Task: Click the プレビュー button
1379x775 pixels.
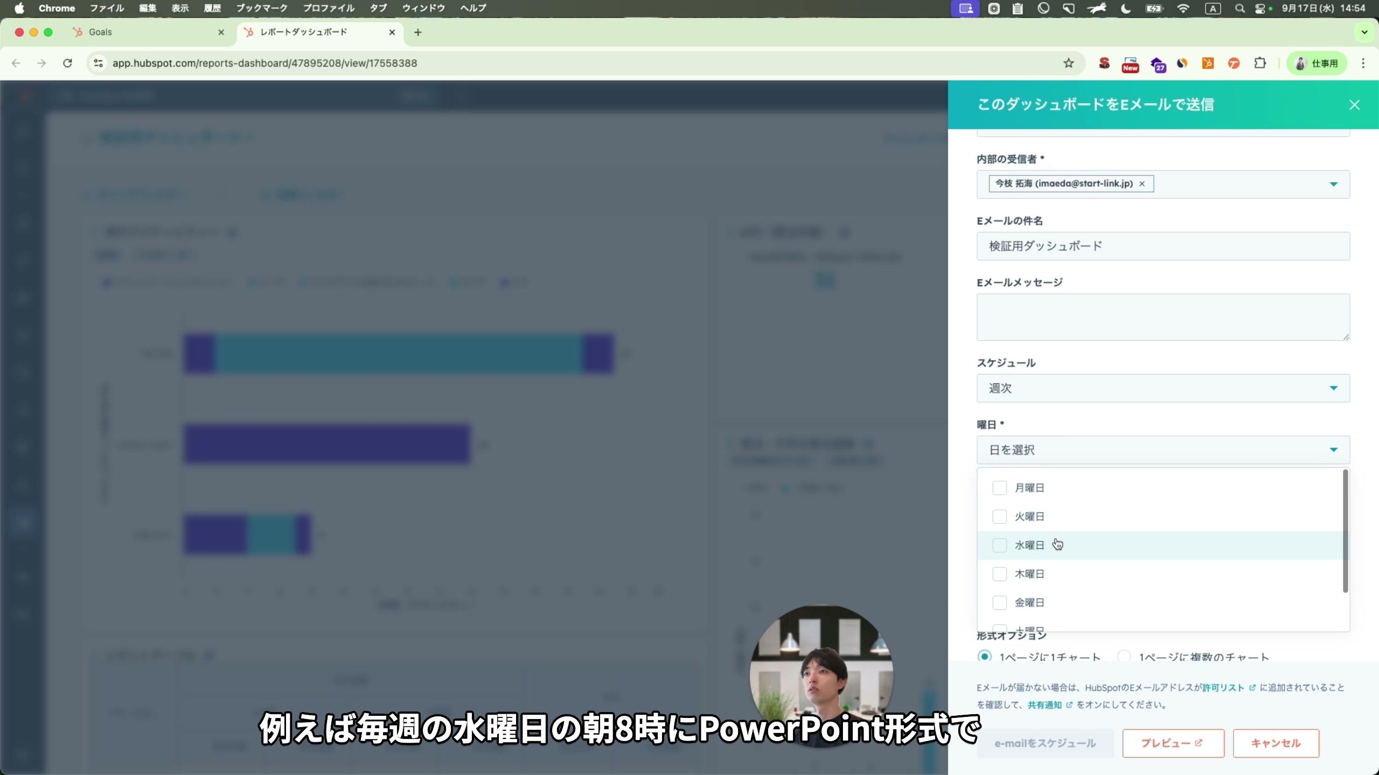Action: click(1173, 743)
